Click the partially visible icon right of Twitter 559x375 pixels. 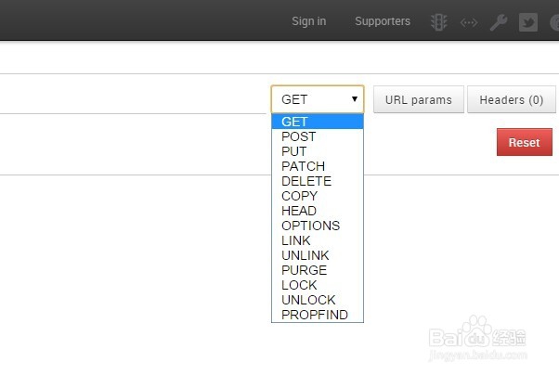point(555,22)
